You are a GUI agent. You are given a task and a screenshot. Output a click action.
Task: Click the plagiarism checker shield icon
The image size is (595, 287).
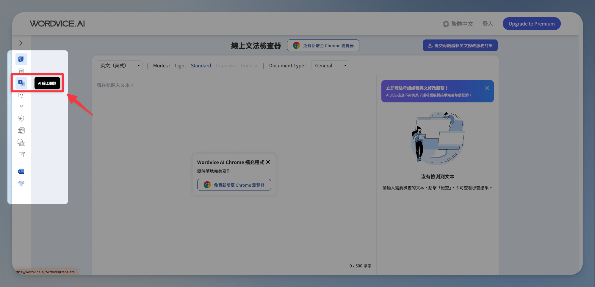click(21, 119)
